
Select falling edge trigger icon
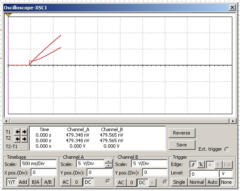tap(201, 165)
